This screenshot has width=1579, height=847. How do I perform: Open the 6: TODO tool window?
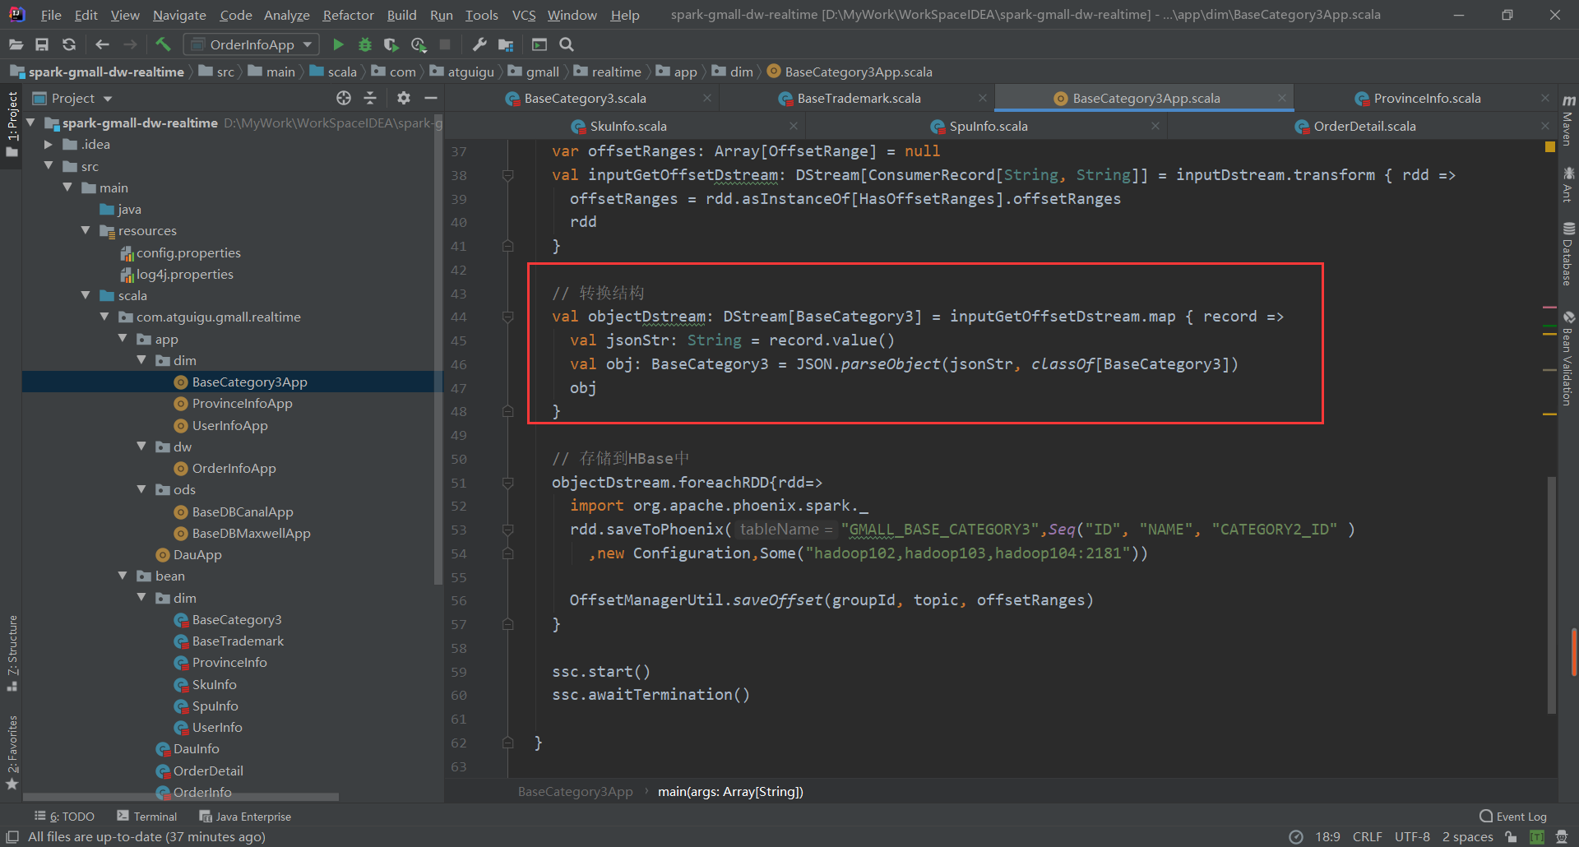[x=64, y=817]
